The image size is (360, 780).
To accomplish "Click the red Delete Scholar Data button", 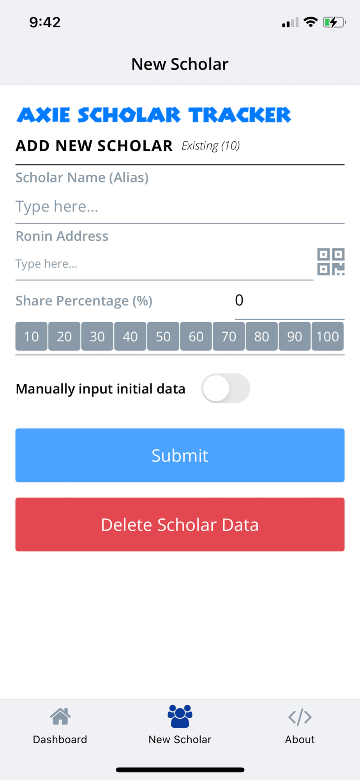I will click(x=180, y=524).
